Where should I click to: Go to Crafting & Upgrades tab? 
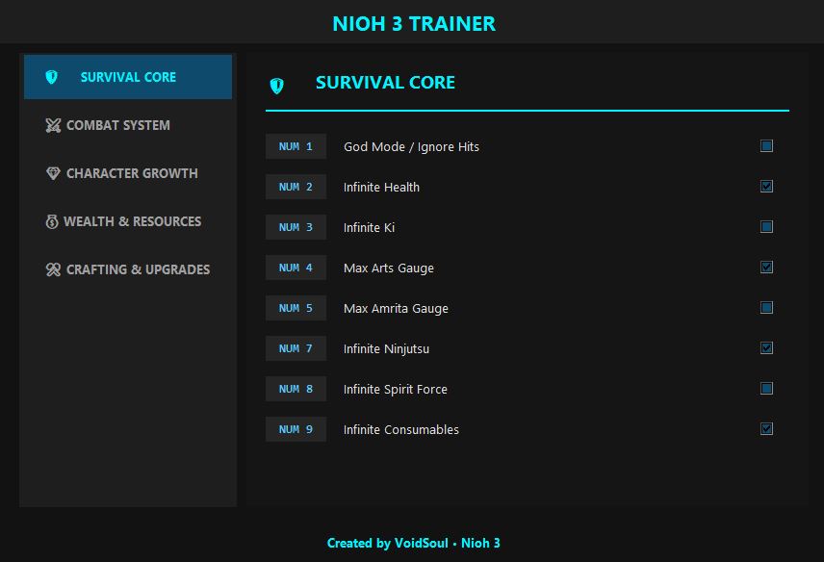tap(128, 269)
